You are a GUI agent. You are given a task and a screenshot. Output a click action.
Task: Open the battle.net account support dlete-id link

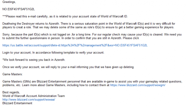tap(75, 45)
